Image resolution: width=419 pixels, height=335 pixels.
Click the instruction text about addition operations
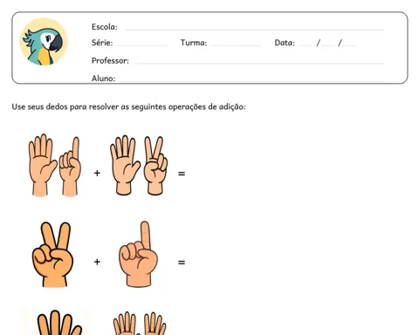point(128,107)
